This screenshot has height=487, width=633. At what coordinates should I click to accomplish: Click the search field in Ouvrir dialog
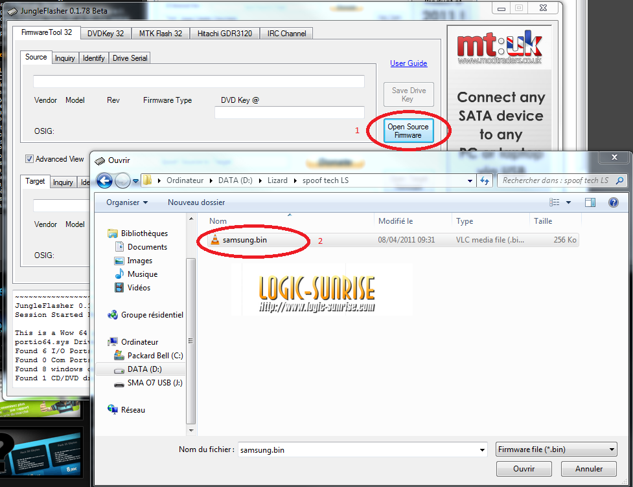click(557, 180)
